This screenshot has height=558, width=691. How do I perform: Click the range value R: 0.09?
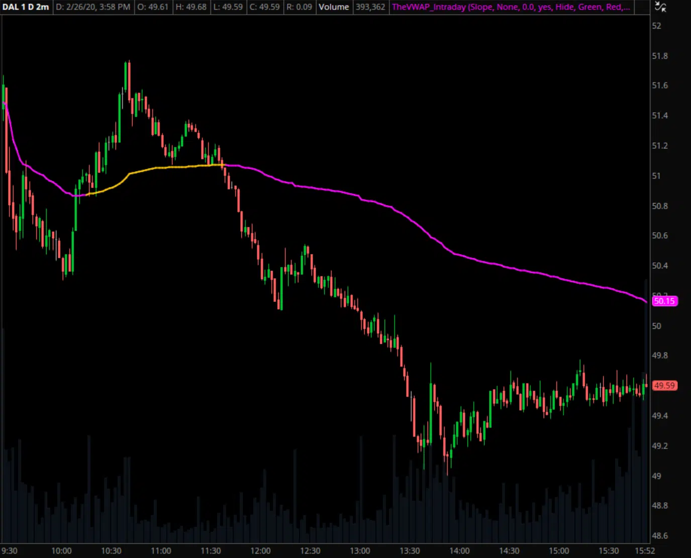click(299, 7)
